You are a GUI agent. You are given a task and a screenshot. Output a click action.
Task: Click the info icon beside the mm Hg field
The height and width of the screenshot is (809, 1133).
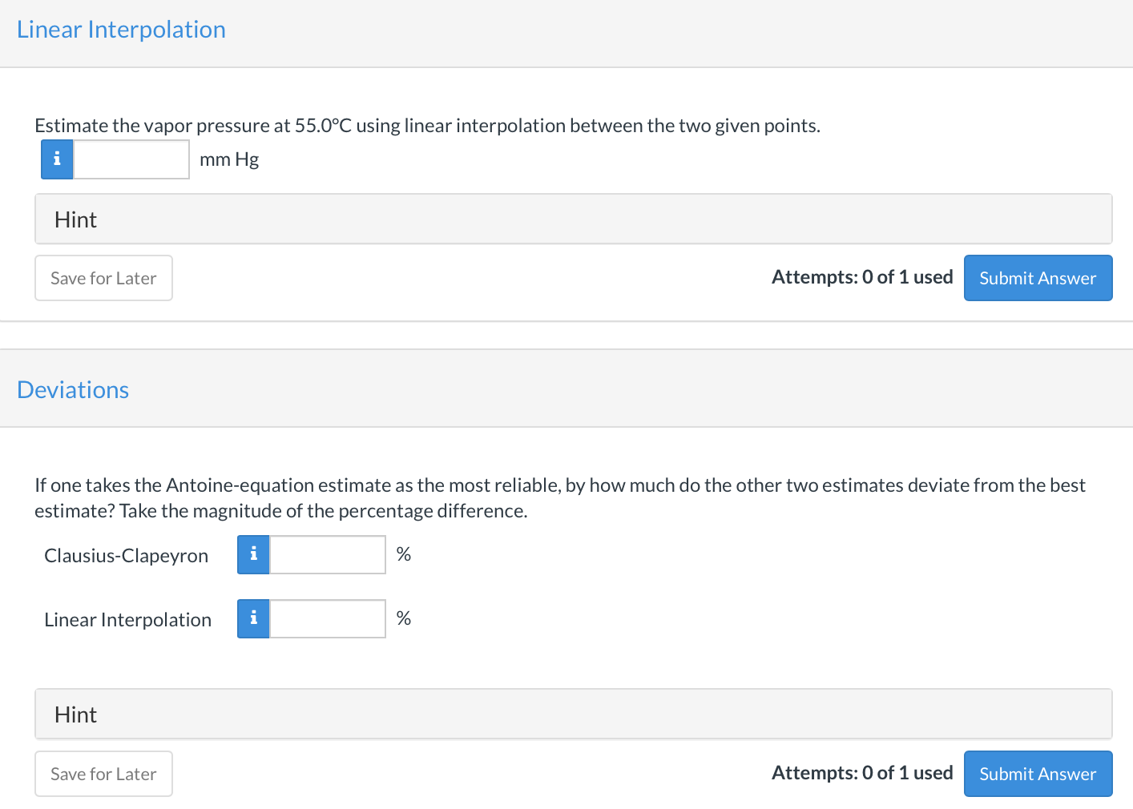click(x=57, y=159)
